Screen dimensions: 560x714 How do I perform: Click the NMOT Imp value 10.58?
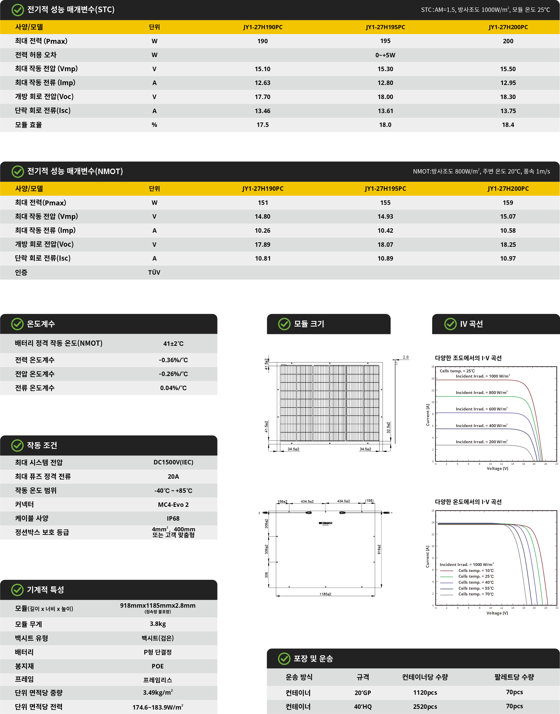[x=508, y=230]
